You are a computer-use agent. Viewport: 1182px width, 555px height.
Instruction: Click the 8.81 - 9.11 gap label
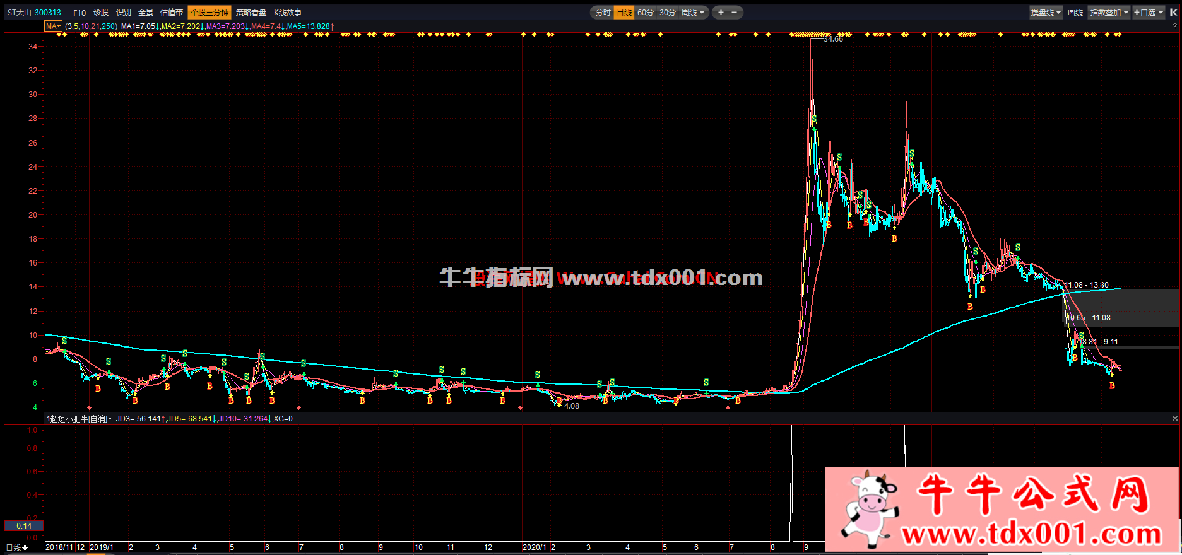click(1100, 342)
